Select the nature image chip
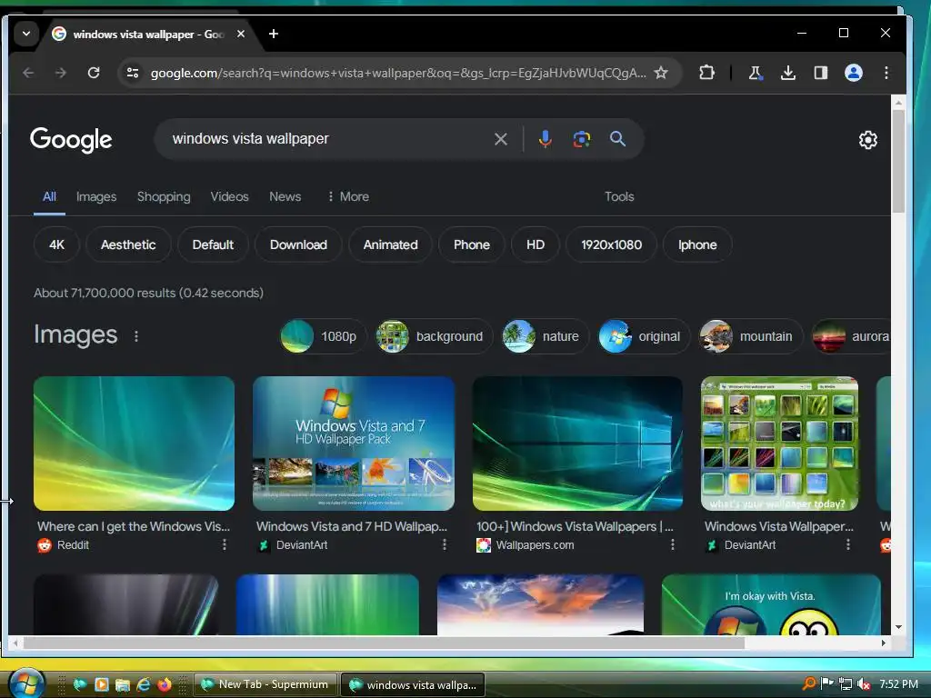 (x=545, y=336)
